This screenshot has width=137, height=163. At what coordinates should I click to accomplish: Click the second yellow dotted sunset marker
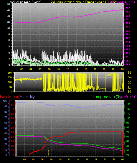tap(92, 153)
